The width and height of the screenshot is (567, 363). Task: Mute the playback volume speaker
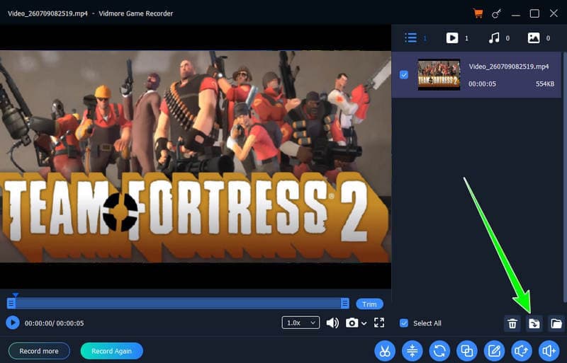click(x=332, y=323)
